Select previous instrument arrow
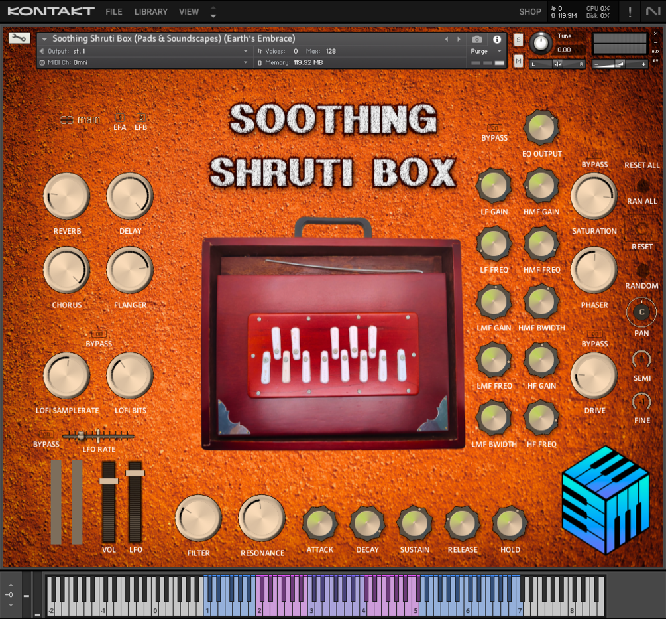The height and width of the screenshot is (619, 666). click(x=446, y=40)
